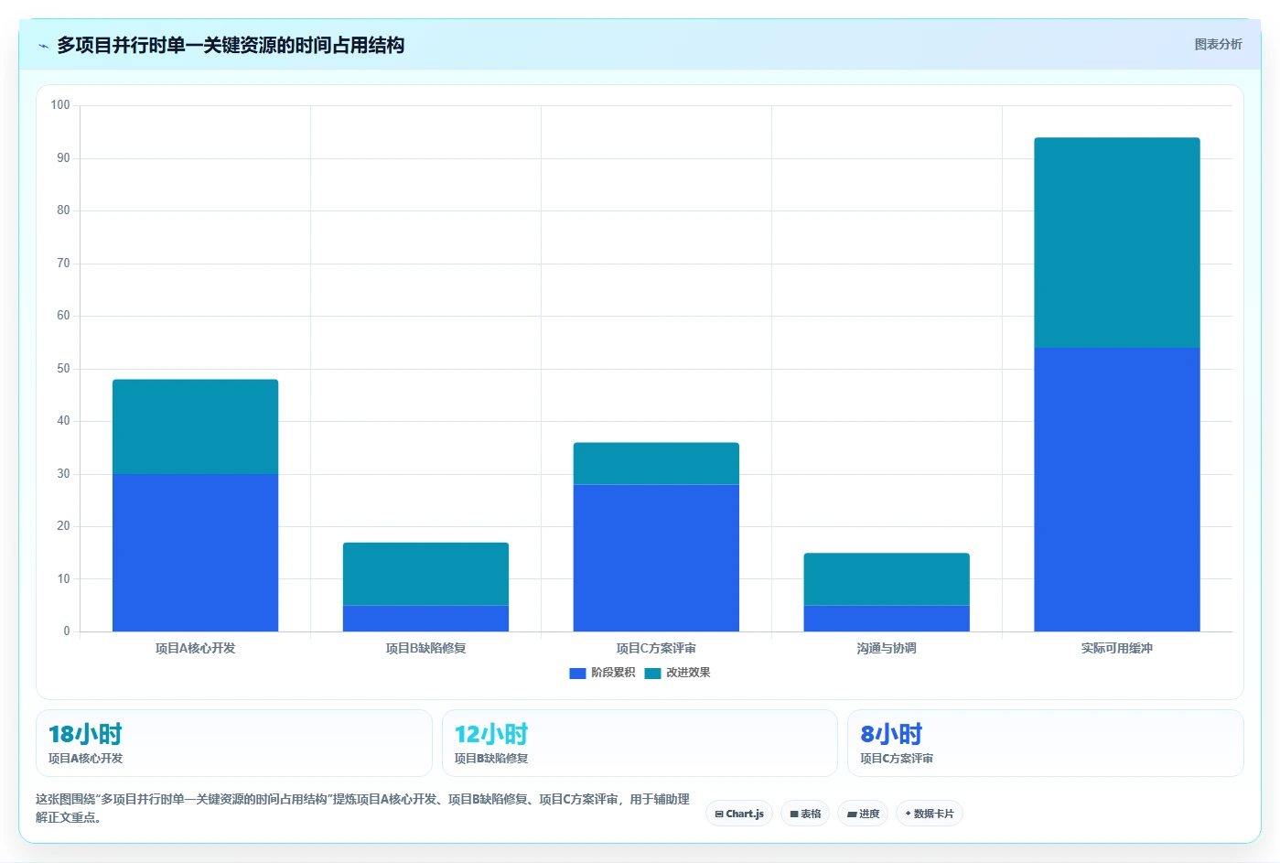
Task: Open the 8小时 项目C方案评审 stat card
Action: 1045,743
